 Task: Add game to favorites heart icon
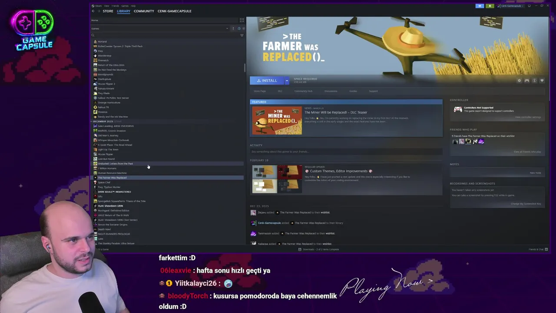(x=542, y=80)
